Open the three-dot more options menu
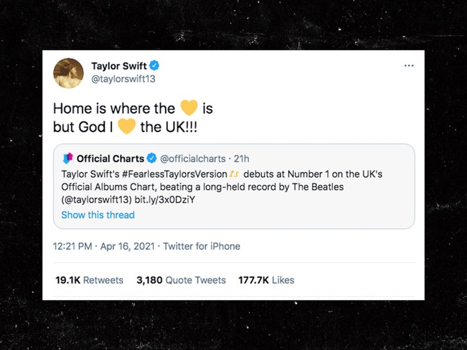This screenshot has height=350, width=467. [x=409, y=65]
